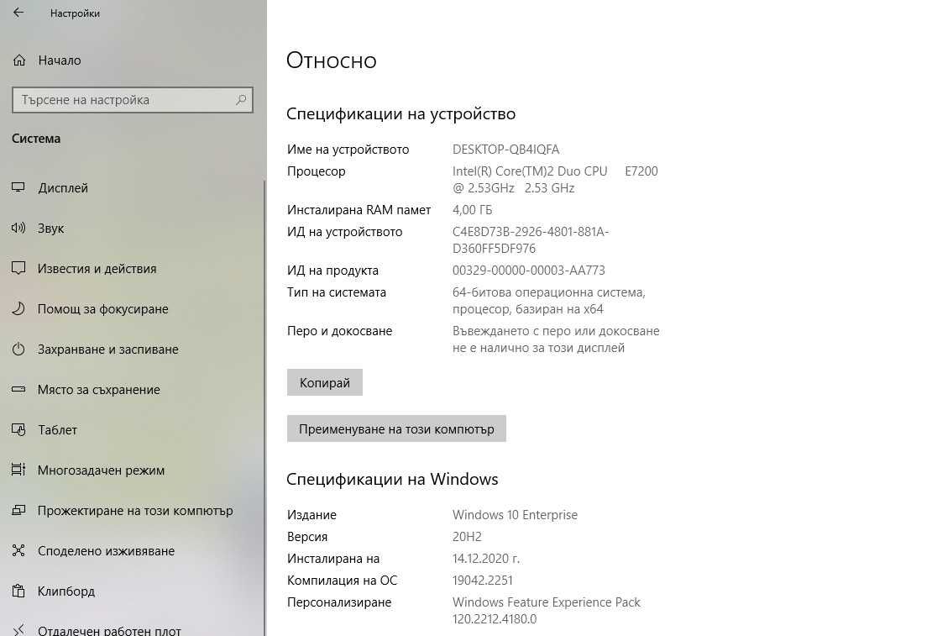Image resolution: width=937 pixels, height=636 pixels.
Task: Click the Отдалечен работен плот icon
Action: 18,630
